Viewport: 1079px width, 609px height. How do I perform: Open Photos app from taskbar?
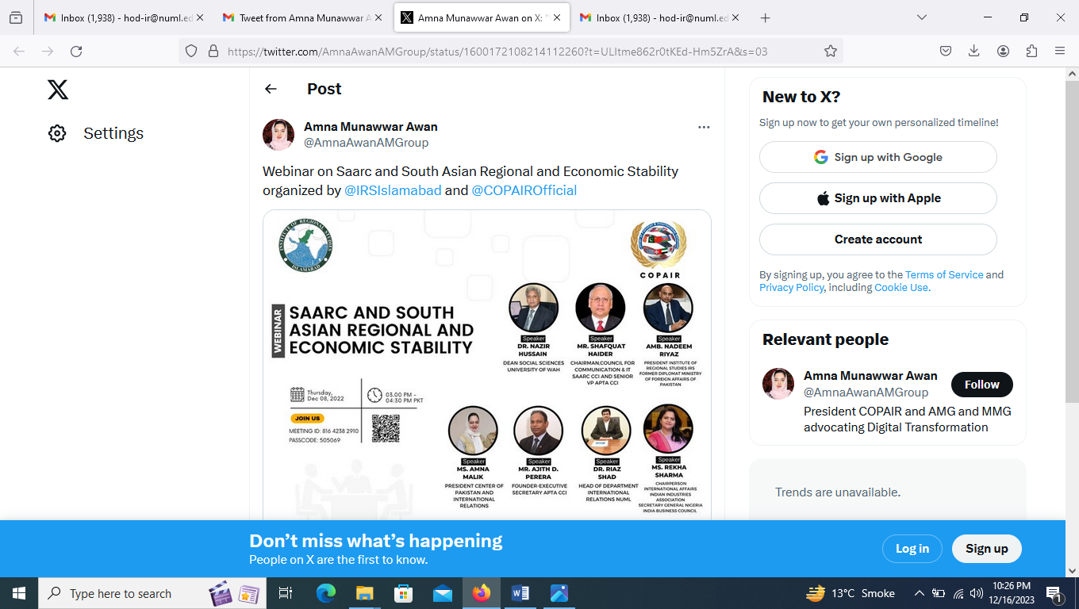[x=559, y=593]
